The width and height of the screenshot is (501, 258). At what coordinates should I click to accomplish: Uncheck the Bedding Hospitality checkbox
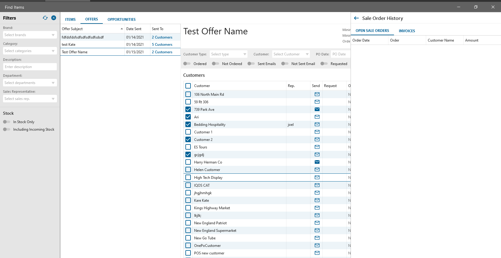pyautogui.click(x=188, y=124)
